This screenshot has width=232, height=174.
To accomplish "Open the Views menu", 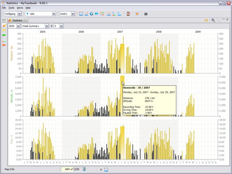I will pos(20,8).
